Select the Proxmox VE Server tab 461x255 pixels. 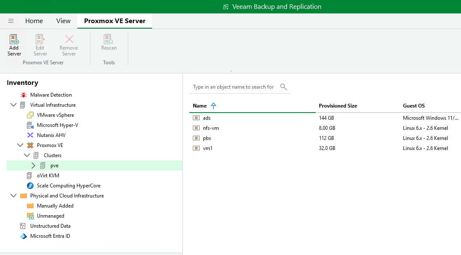[115, 21]
